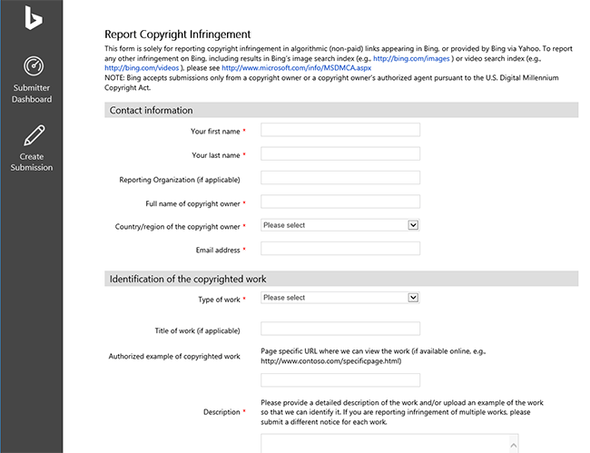Screen dimensions: 590x453
Task: Focus the Your last name field
Action: click(340, 154)
